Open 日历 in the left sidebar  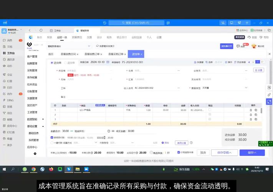coord(8,88)
